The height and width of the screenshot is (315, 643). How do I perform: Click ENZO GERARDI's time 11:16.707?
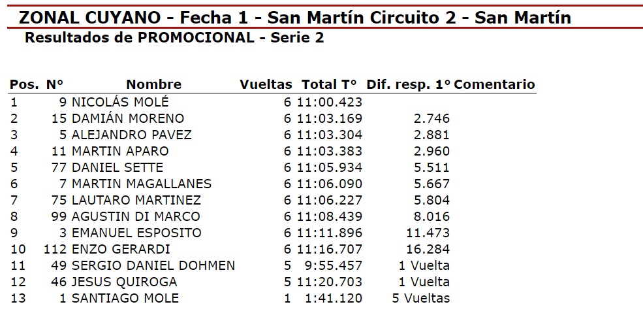[329, 249]
